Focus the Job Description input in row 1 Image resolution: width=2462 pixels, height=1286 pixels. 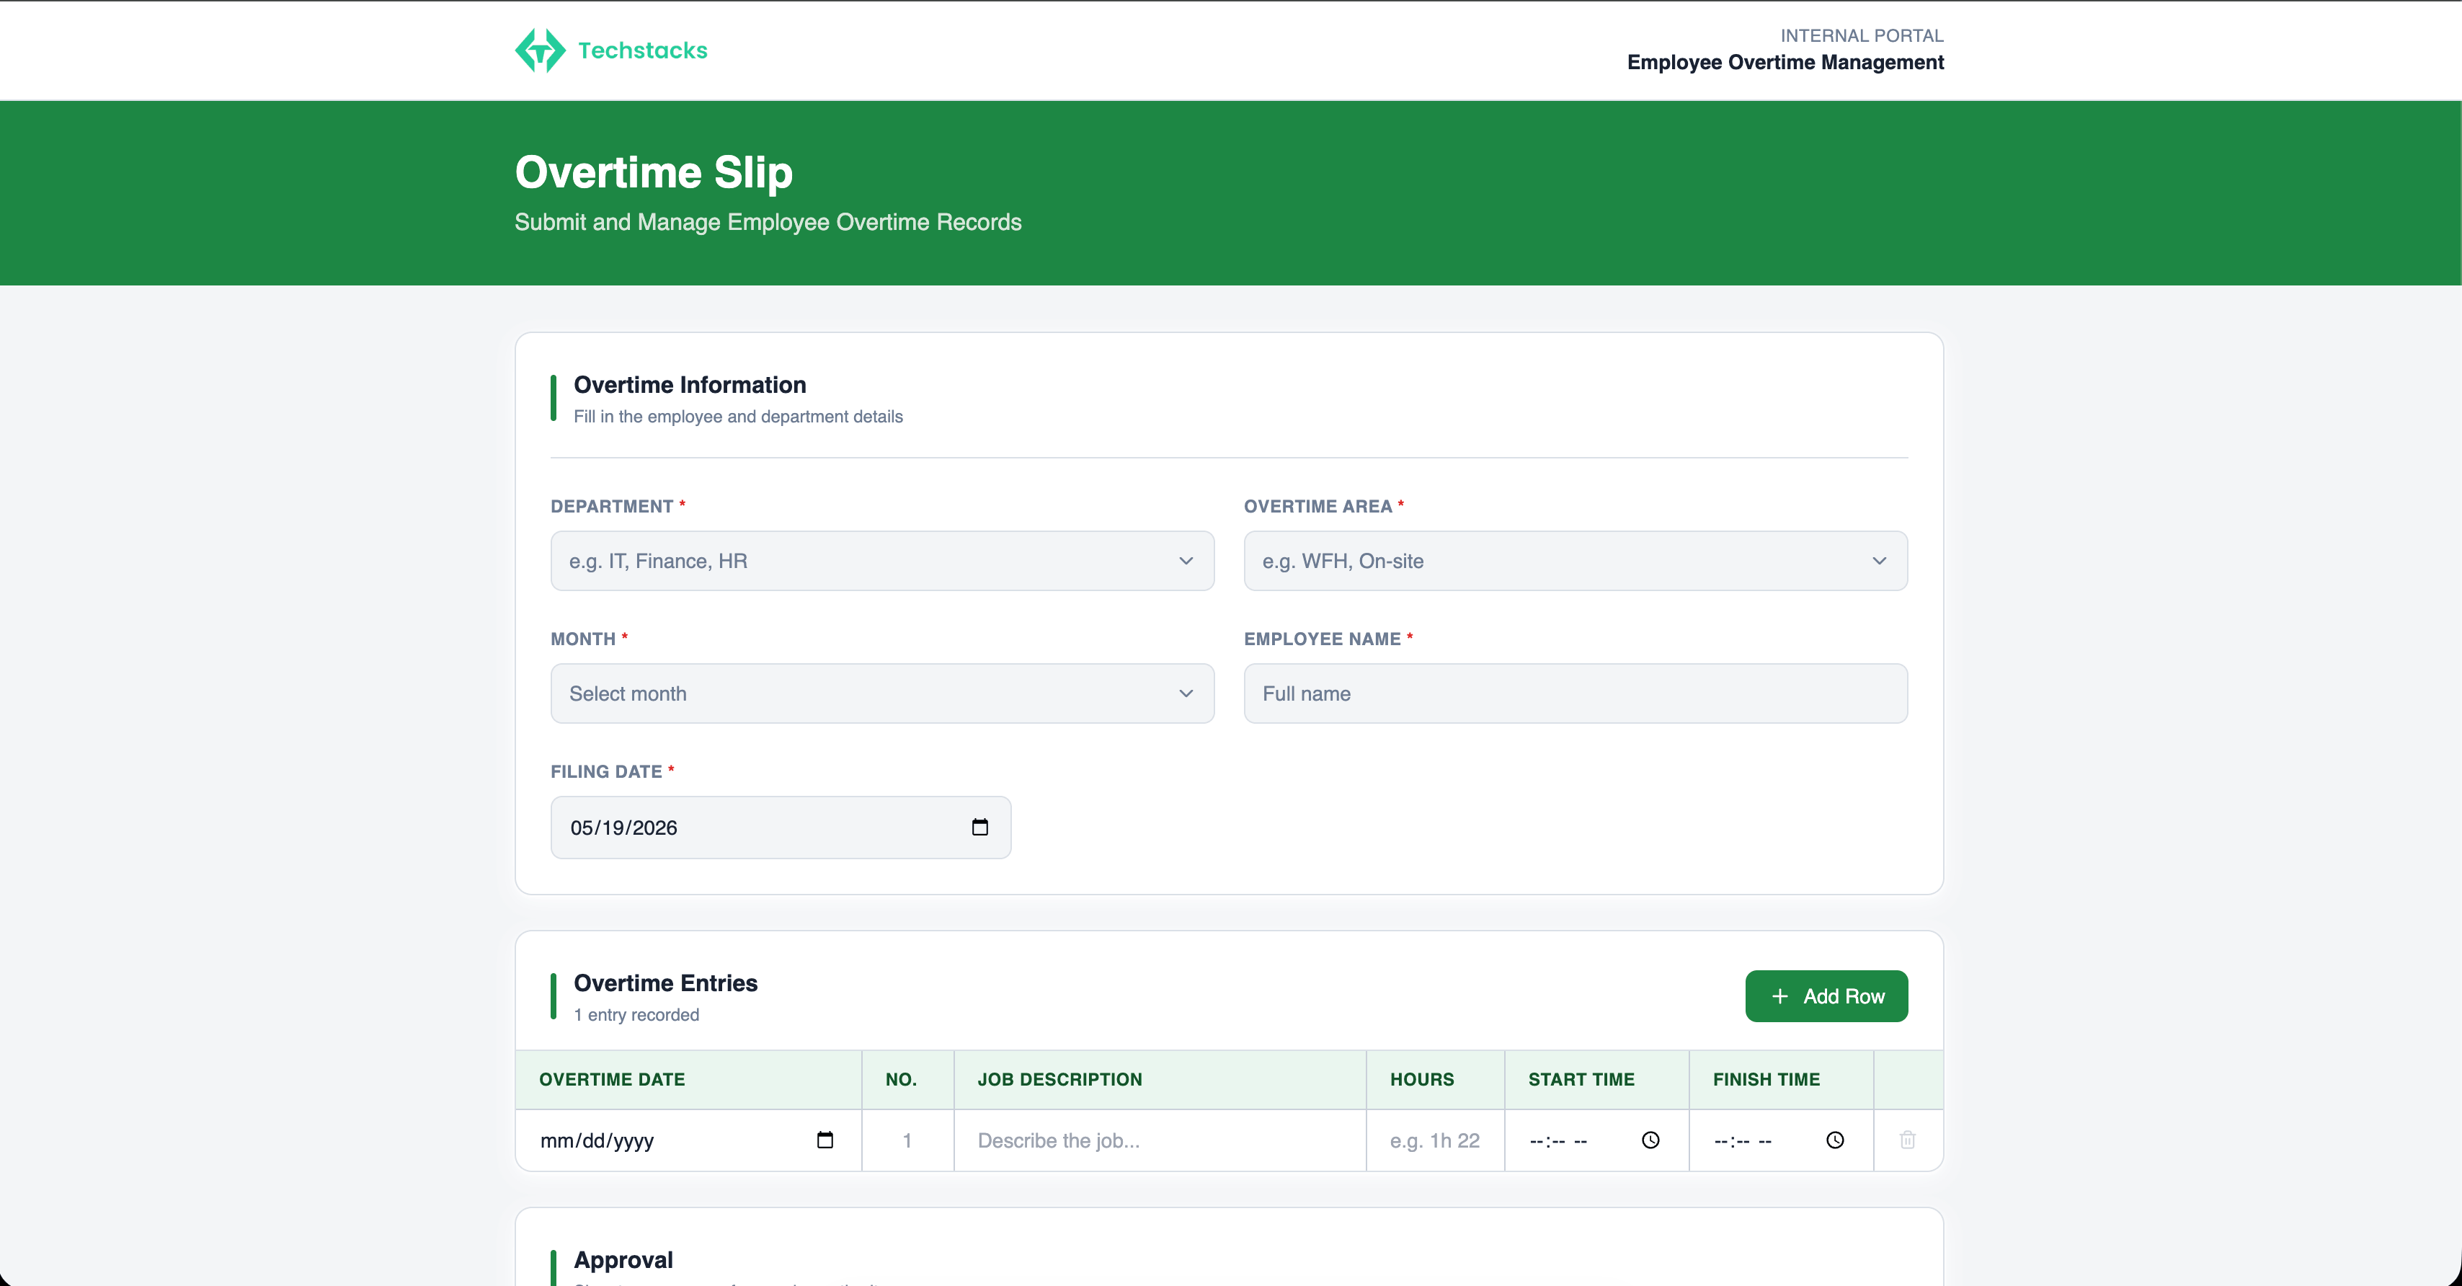click(x=1160, y=1140)
